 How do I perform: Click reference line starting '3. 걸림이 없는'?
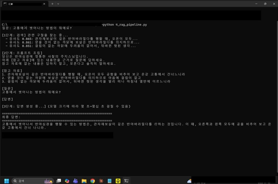coord(86,81)
